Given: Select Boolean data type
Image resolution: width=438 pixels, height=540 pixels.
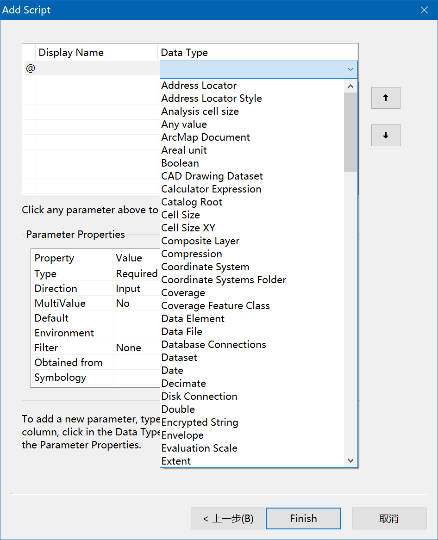Looking at the screenshot, I should pyautogui.click(x=252, y=163).
